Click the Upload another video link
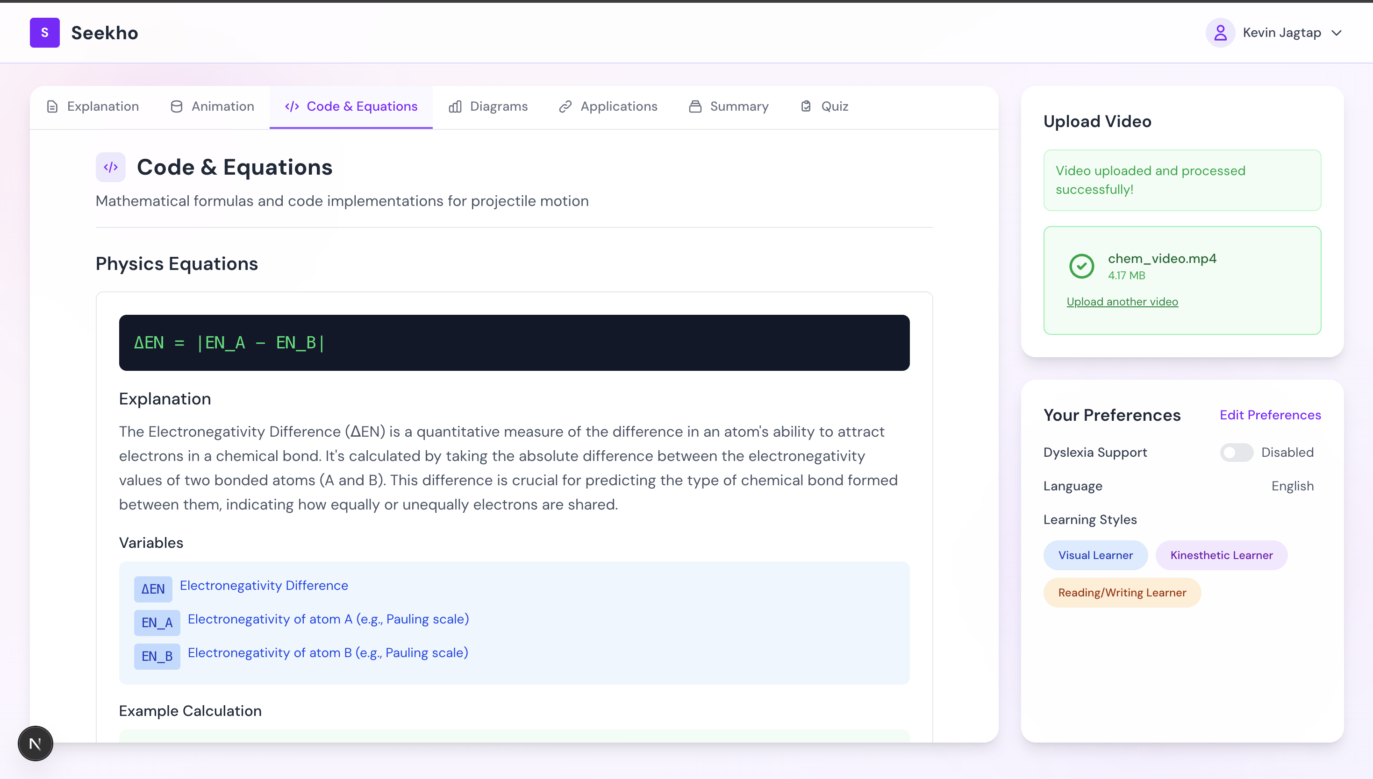Image resolution: width=1373 pixels, height=779 pixels. (1122, 302)
